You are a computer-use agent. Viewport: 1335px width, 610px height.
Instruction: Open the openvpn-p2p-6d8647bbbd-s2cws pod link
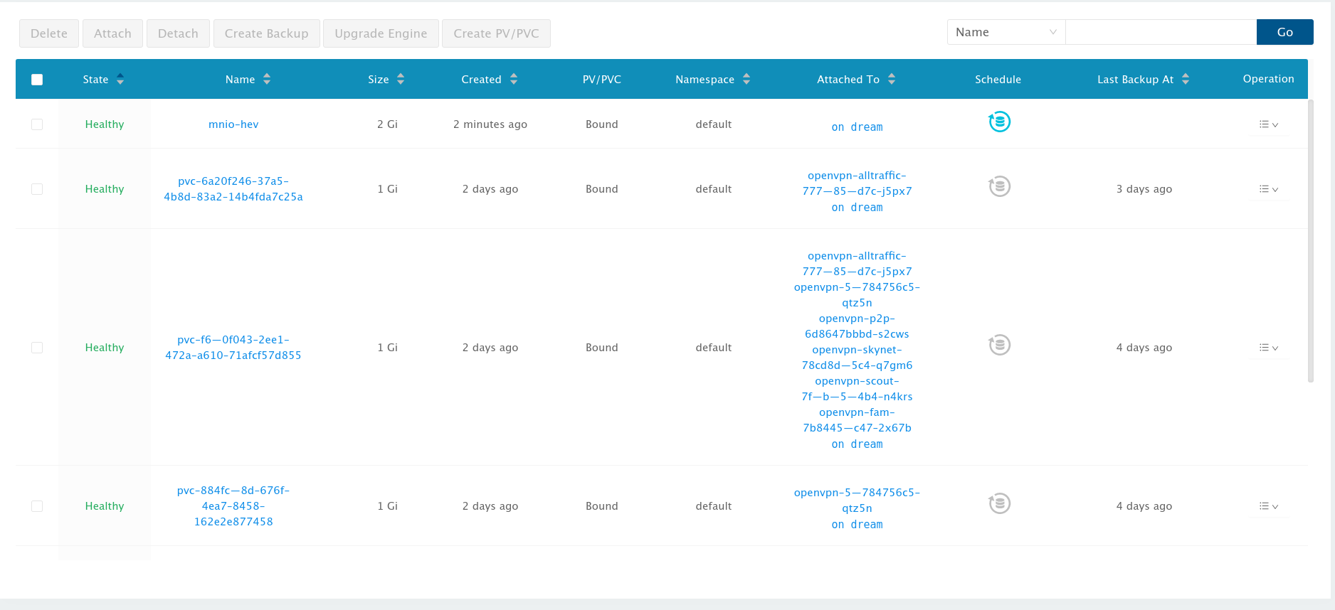[x=857, y=326]
